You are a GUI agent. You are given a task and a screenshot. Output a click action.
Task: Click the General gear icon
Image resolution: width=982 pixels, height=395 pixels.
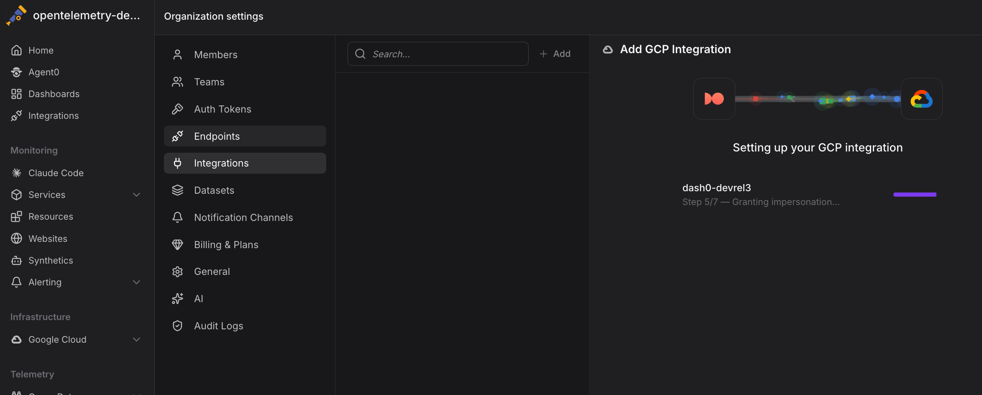[177, 272]
